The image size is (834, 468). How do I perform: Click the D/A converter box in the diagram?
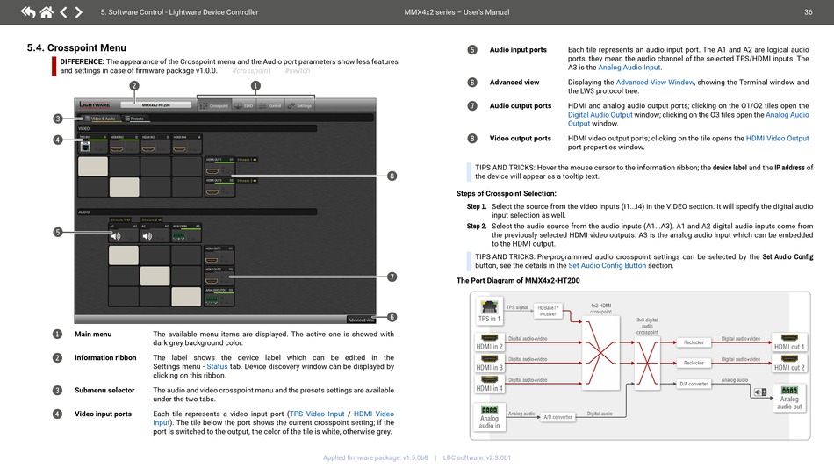(694, 384)
